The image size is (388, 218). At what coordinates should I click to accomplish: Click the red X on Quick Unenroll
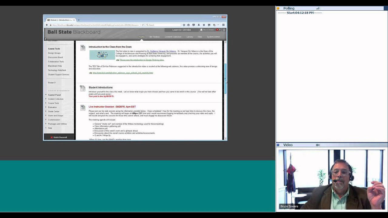(x=52, y=137)
